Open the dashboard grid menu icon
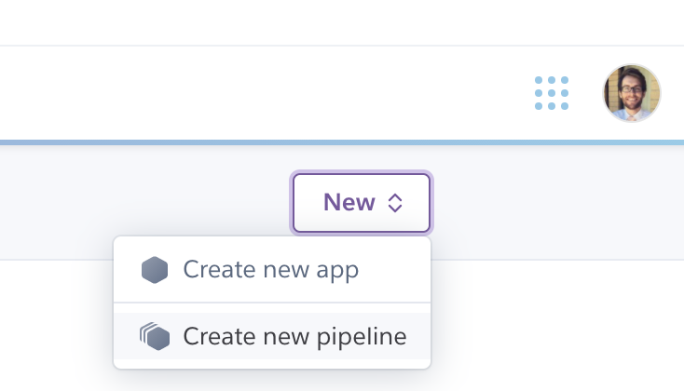This screenshot has height=391, width=684. click(x=552, y=93)
